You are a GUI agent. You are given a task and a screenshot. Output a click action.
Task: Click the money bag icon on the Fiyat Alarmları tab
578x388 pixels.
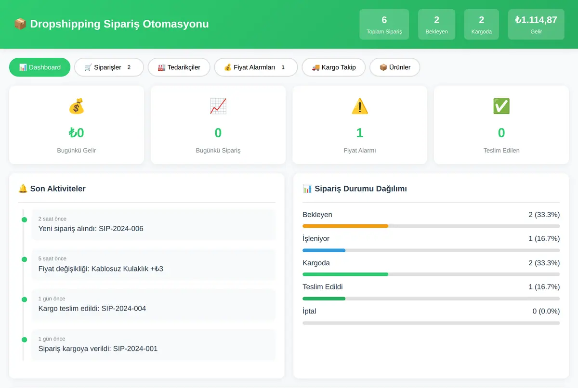click(228, 67)
